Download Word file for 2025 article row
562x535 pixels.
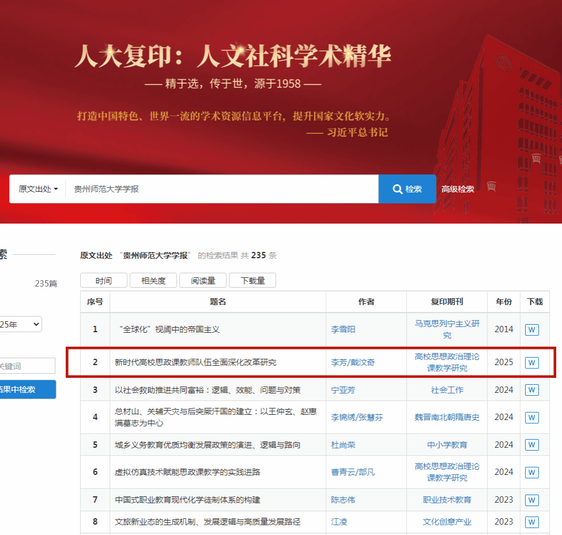531,363
